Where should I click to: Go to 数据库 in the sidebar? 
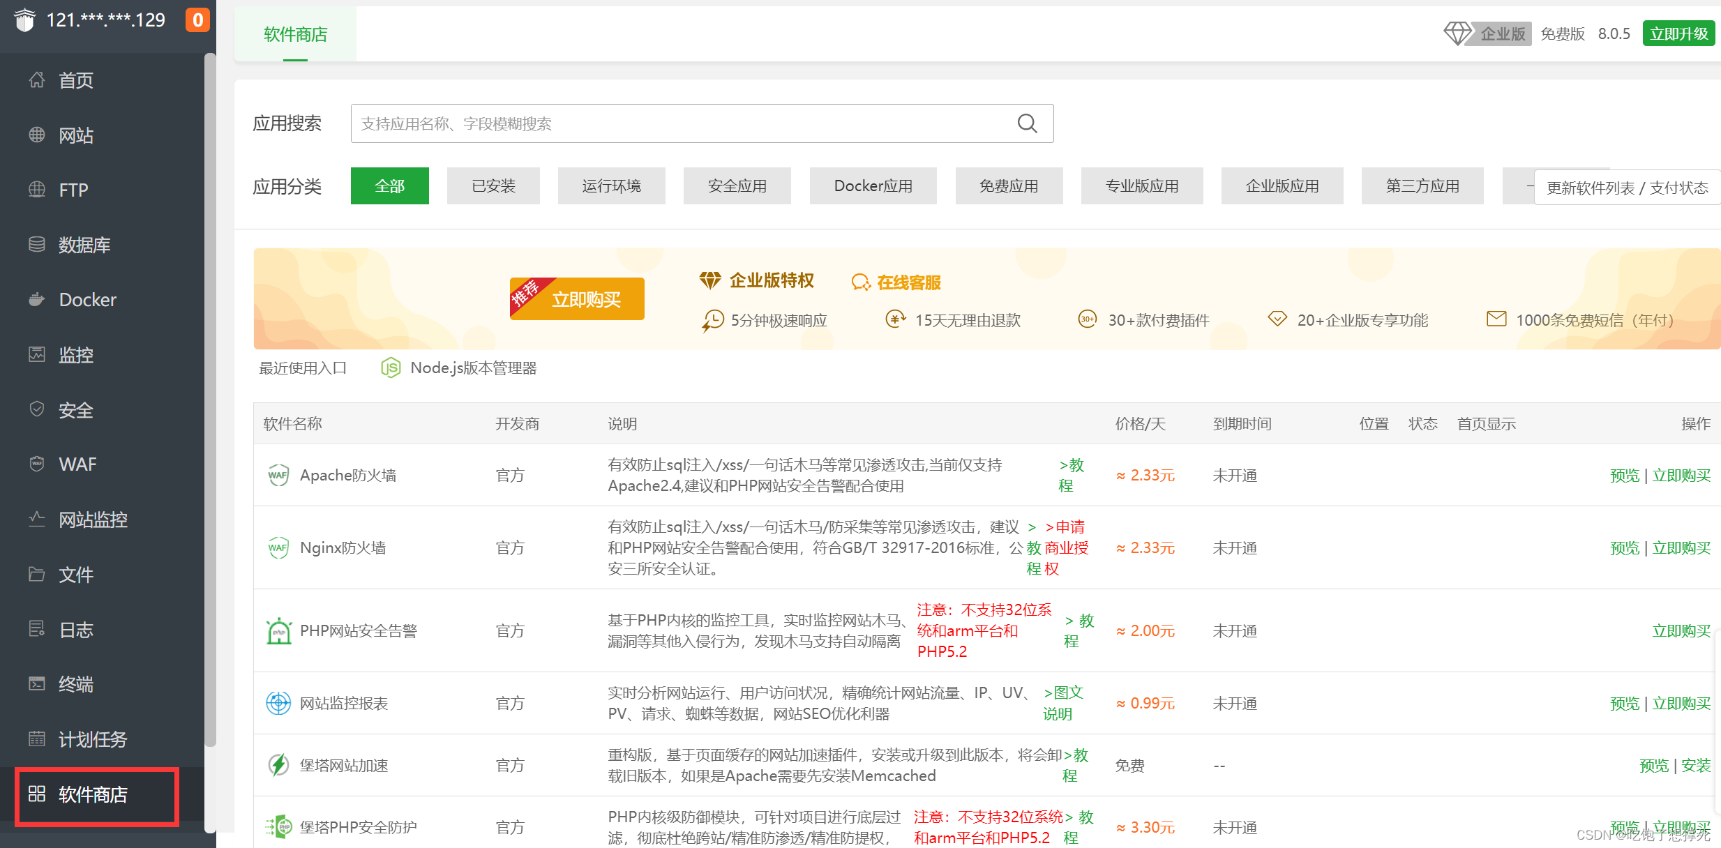84,245
